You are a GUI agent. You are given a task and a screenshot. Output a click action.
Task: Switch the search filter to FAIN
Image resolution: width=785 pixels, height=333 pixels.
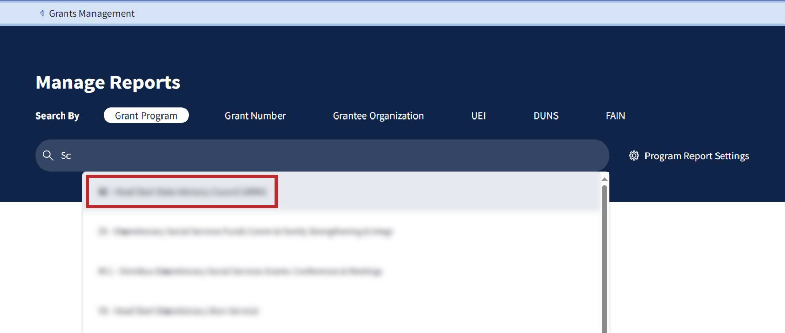615,116
